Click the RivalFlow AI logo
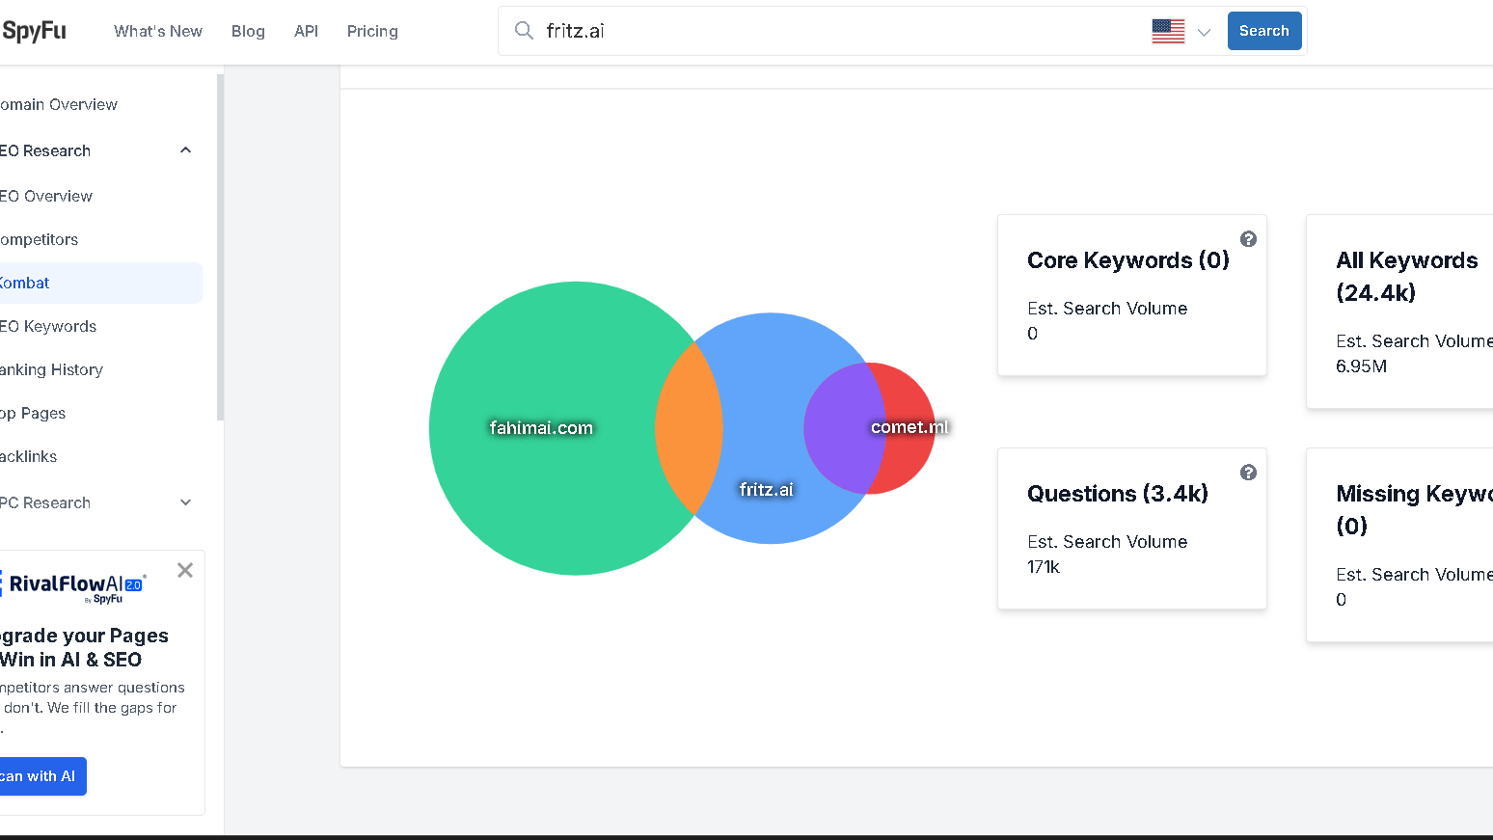Image resolution: width=1493 pixels, height=840 pixels. coord(77,585)
